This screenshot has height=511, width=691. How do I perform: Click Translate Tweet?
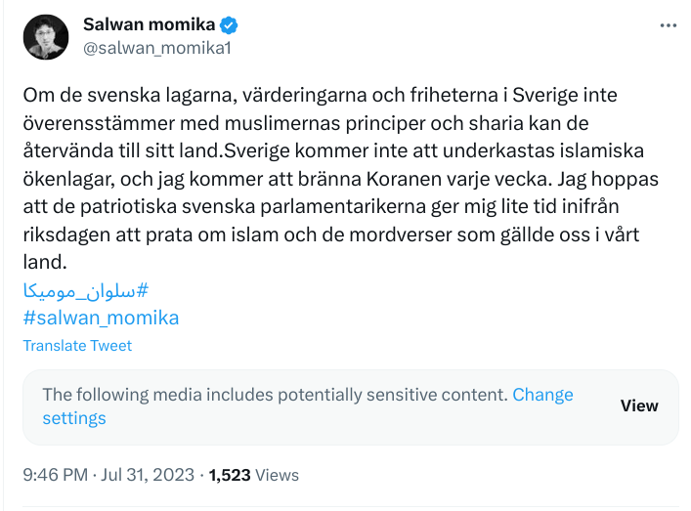[x=77, y=345]
